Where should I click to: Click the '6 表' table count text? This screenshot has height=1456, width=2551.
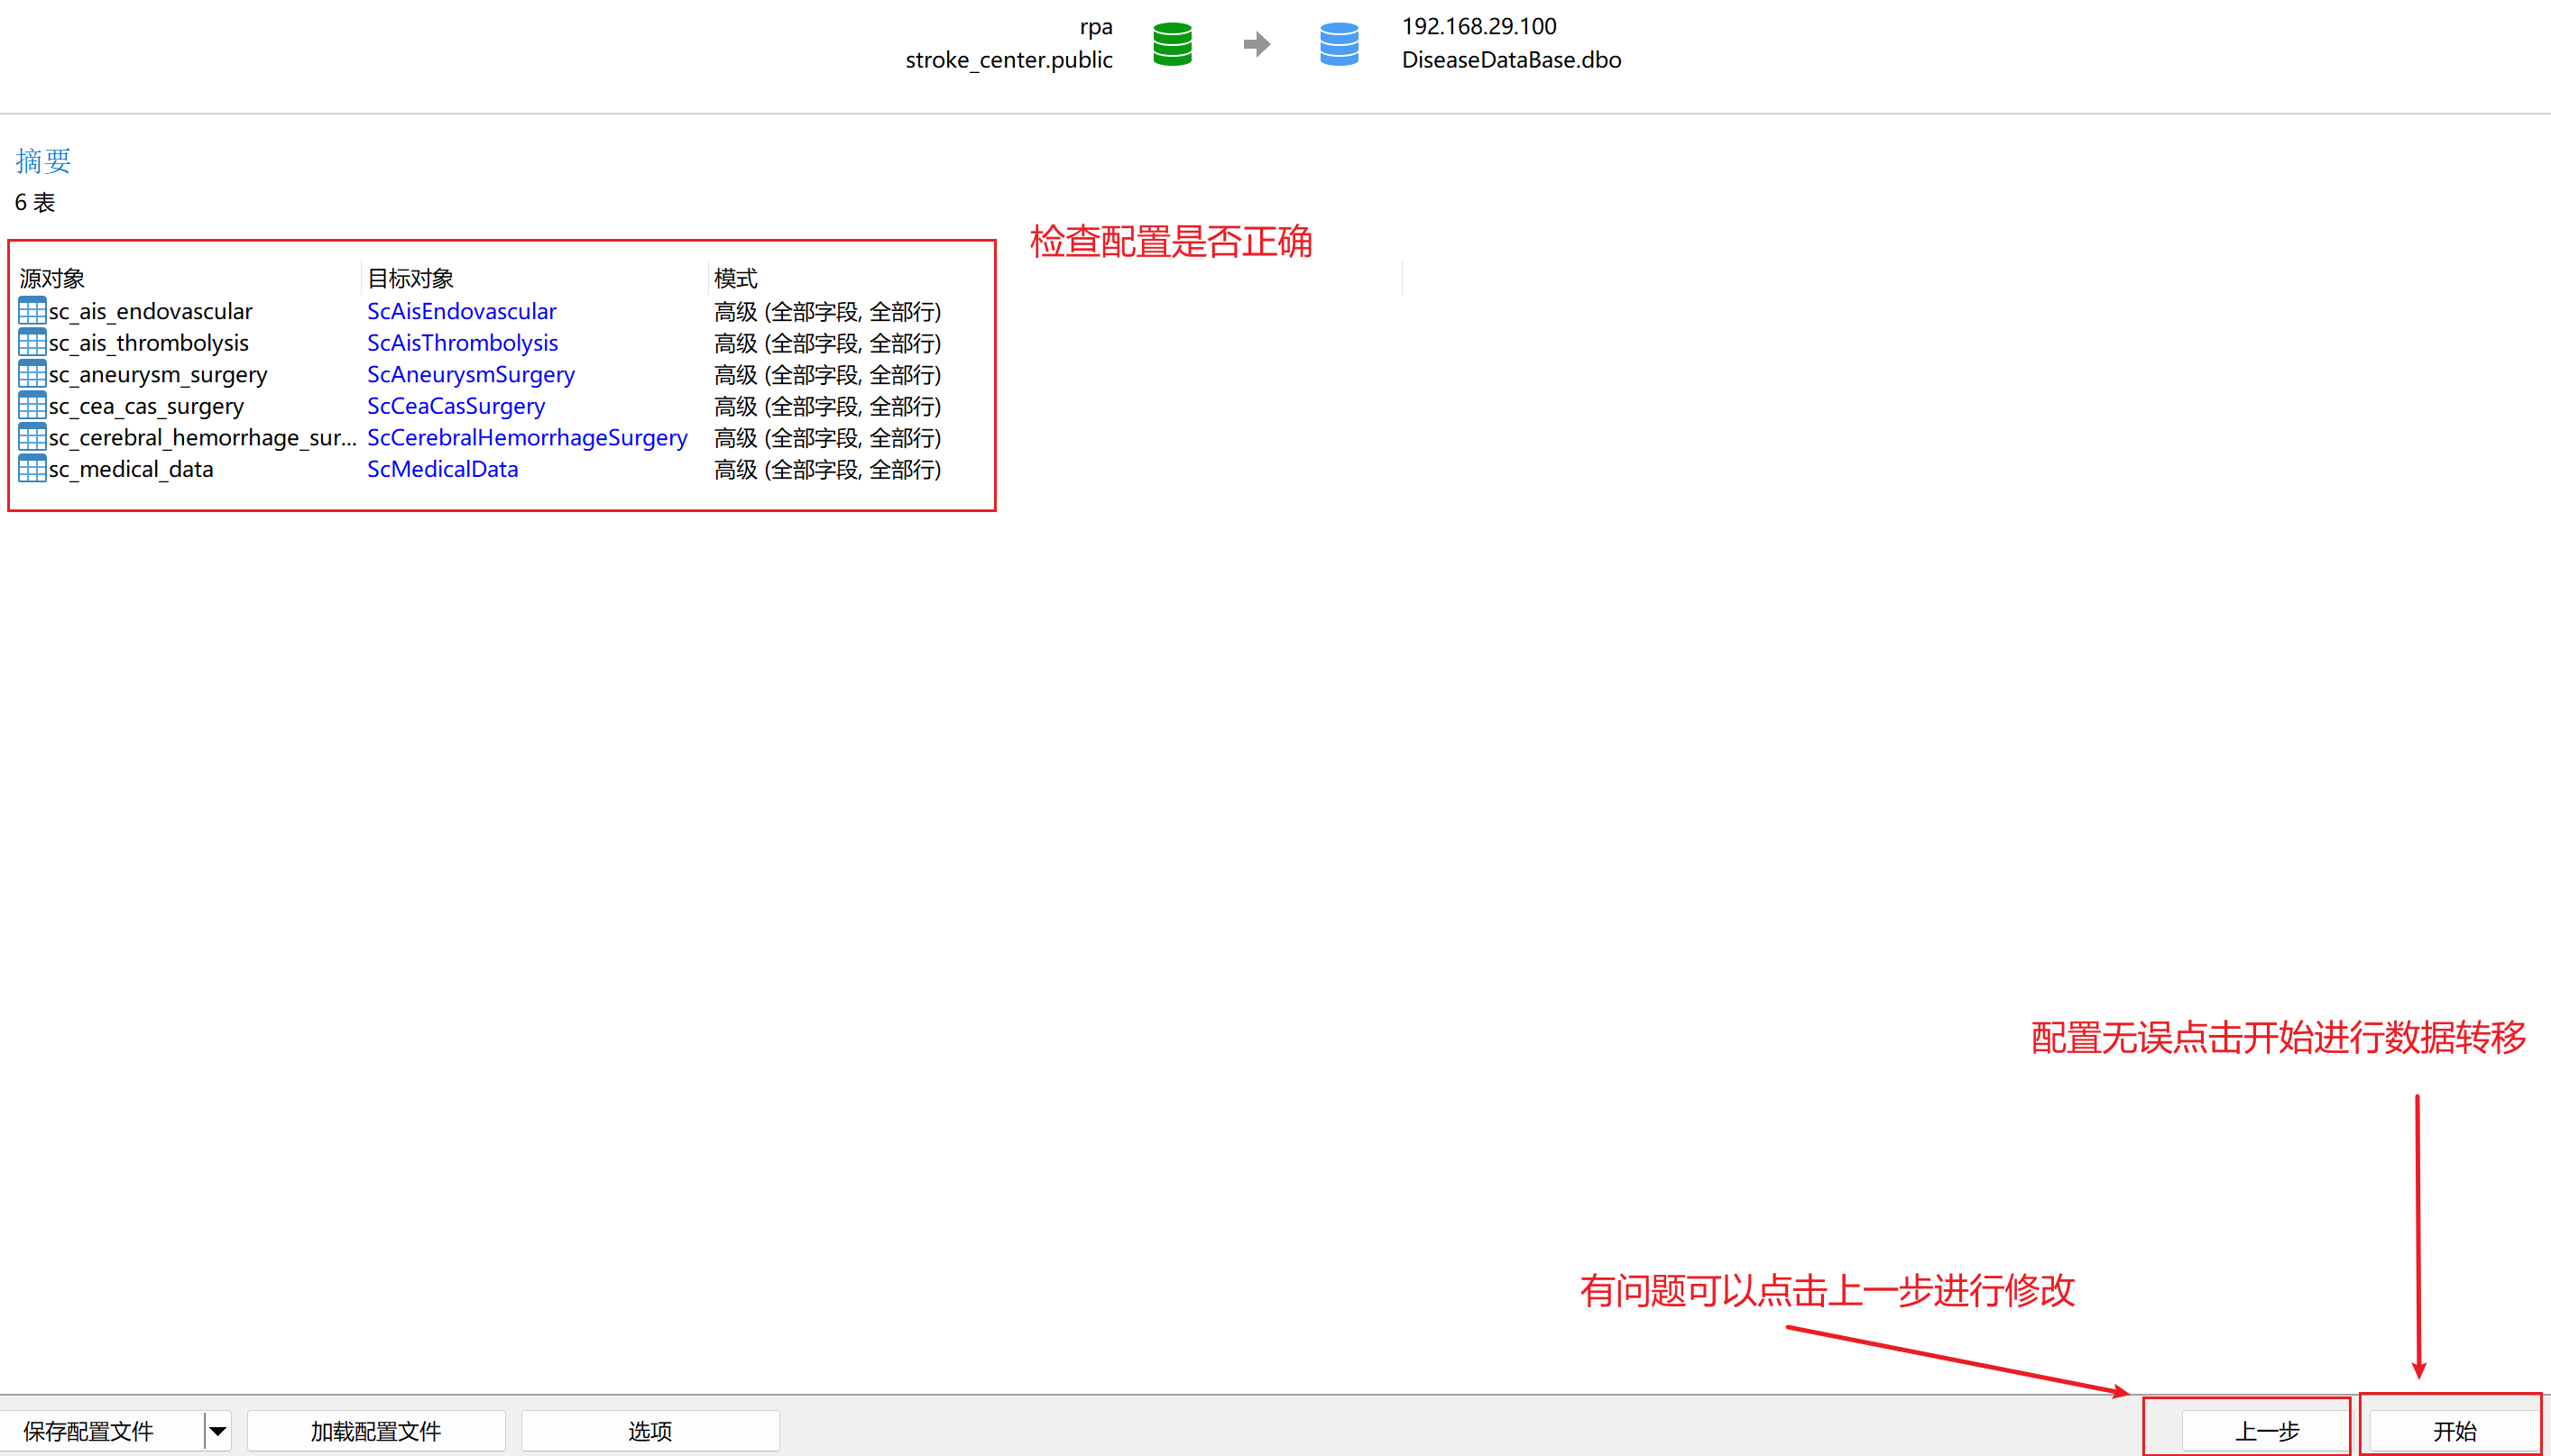click(x=35, y=202)
